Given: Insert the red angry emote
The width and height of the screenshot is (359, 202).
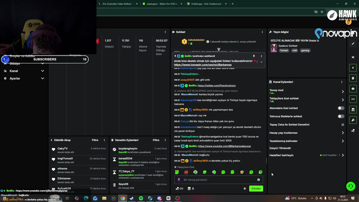Looking at the screenshot, I should [x=186, y=172].
